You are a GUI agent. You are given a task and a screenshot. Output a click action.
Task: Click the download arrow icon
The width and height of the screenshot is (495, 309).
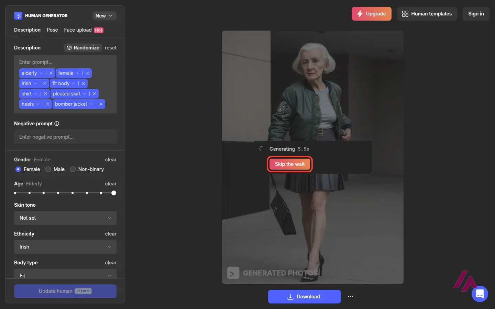point(290,297)
